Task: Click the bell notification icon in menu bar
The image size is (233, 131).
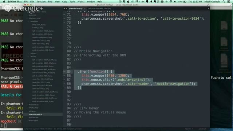Action: click(151, 1)
